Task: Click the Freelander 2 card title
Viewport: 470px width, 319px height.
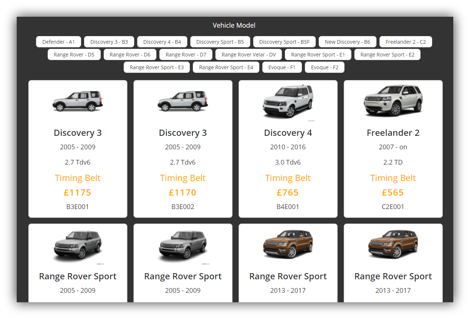Action: [x=393, y=133]
